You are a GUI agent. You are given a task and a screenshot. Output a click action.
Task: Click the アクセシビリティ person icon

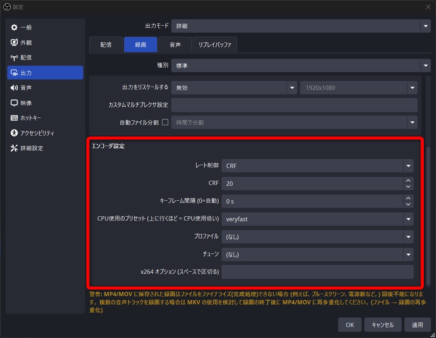point(14,133)
